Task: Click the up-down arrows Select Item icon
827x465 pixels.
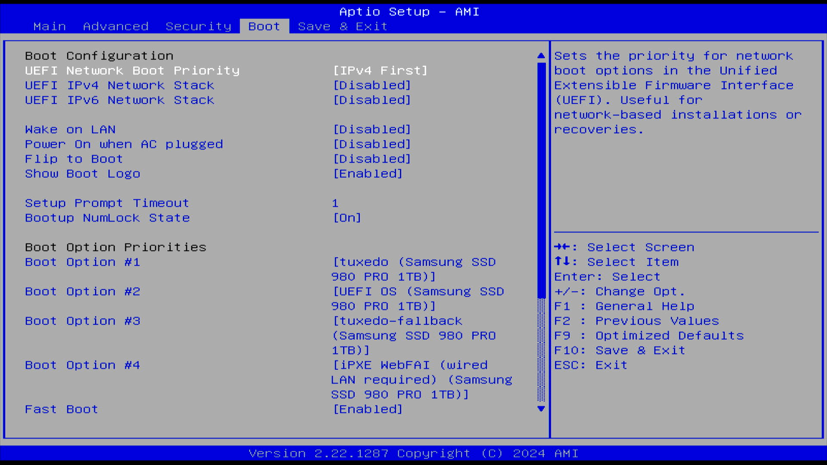Action: tap(562, 261)
